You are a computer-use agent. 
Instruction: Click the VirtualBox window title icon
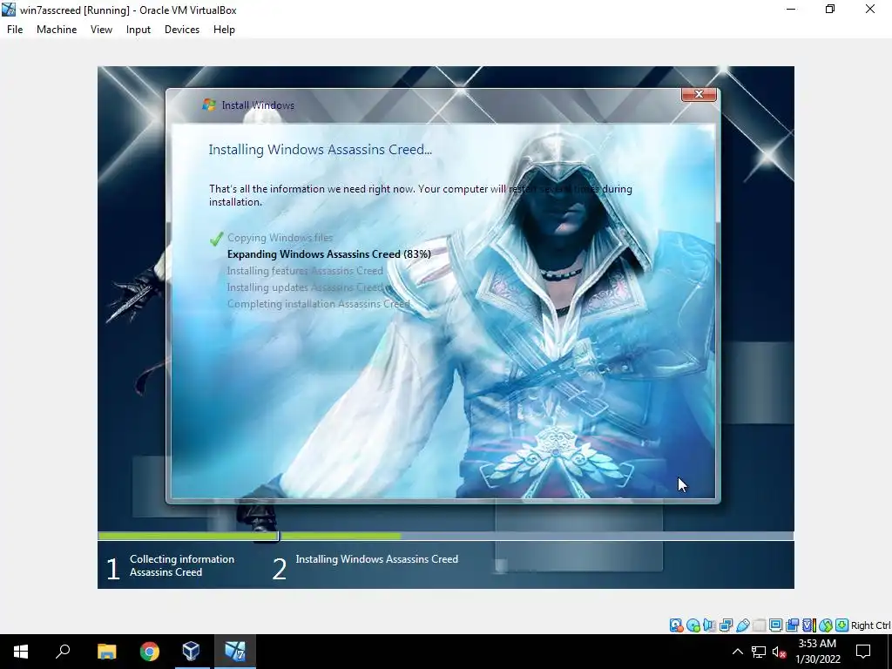[x=9, y=10]
